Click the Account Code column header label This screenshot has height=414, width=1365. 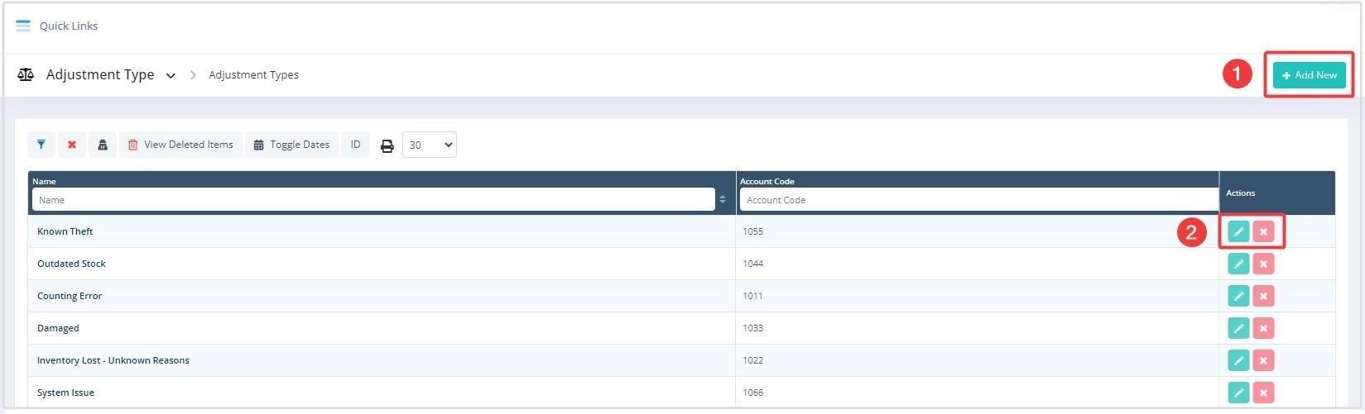coord(767,181)
